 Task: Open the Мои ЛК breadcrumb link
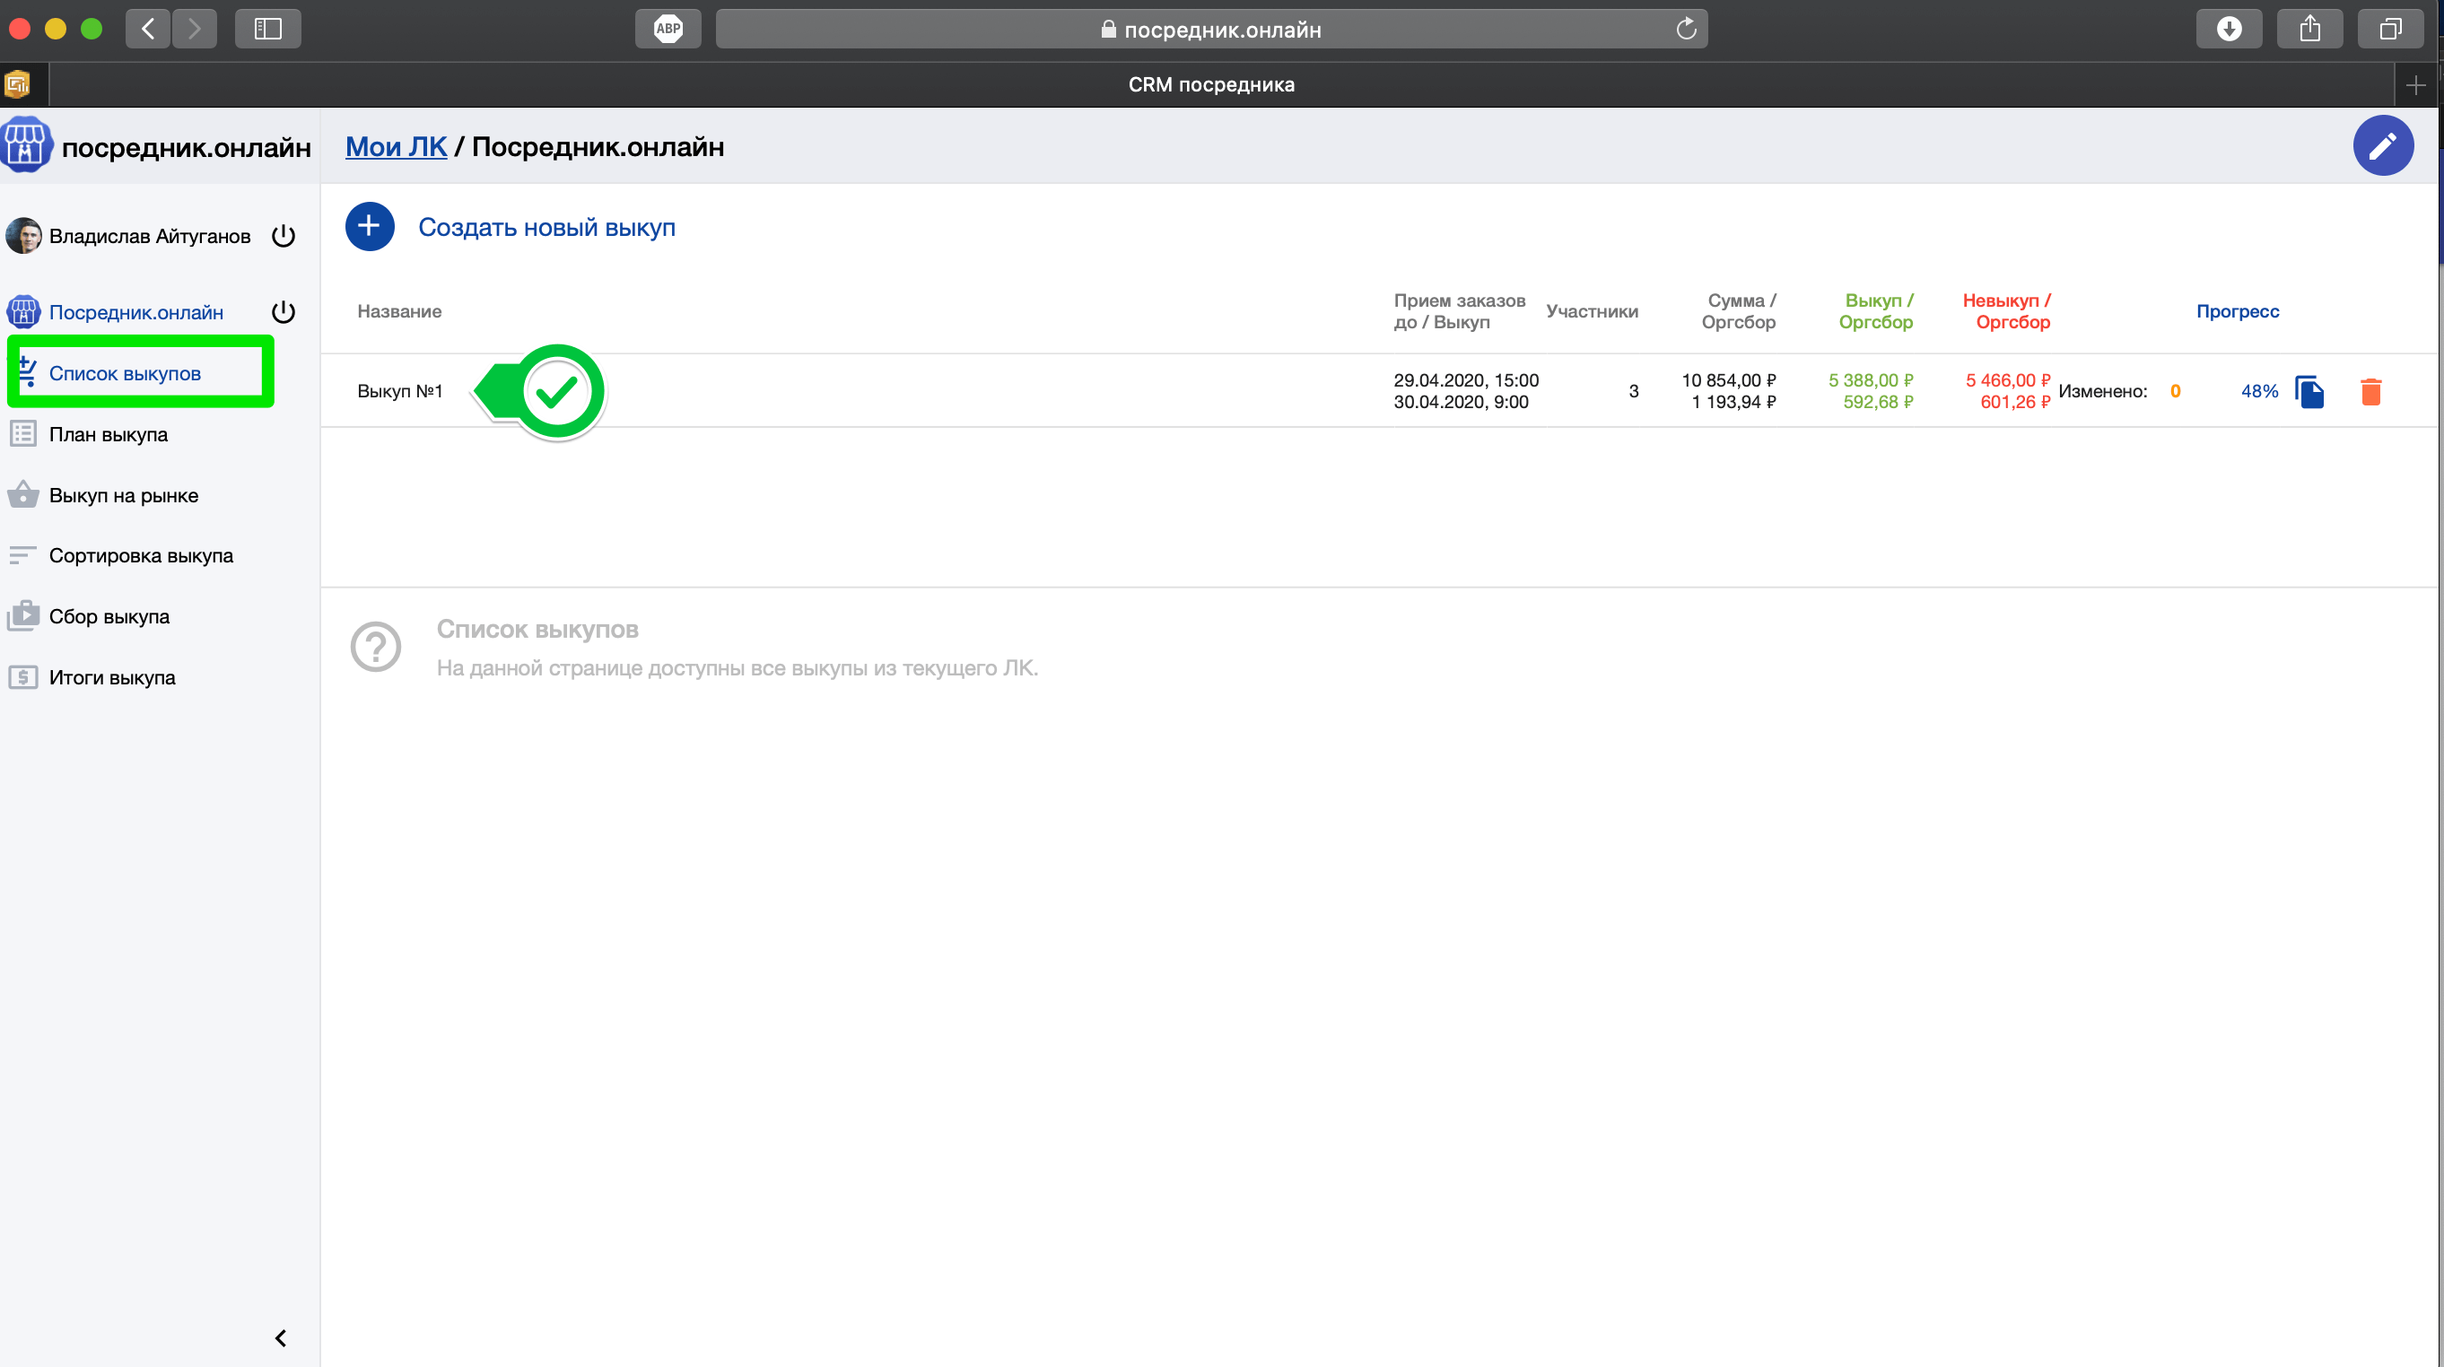point(396,147)
